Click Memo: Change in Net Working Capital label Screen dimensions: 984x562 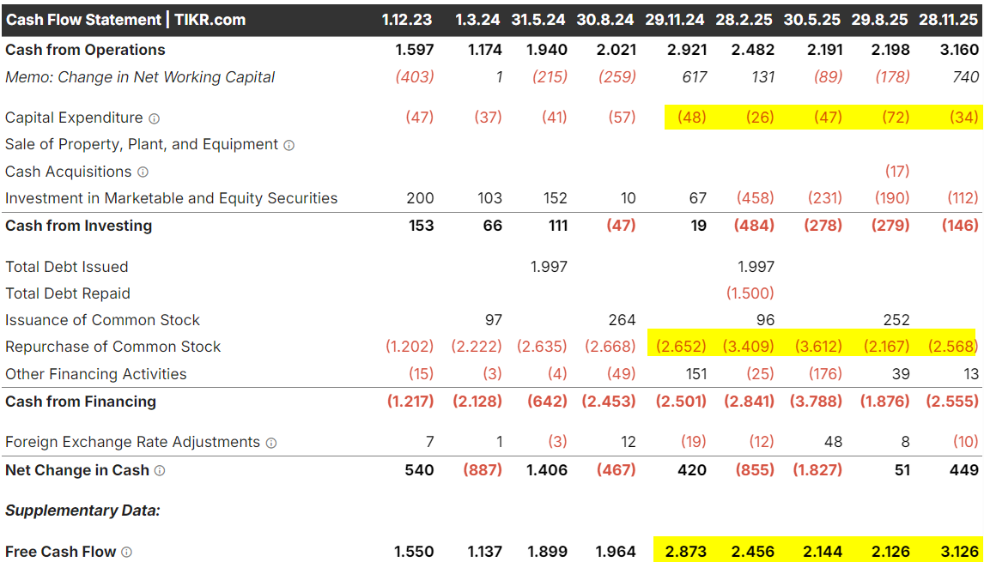coord(140,78)
